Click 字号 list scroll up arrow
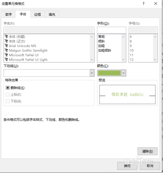This screenshot has height=173, width=163. coord(155,37)
